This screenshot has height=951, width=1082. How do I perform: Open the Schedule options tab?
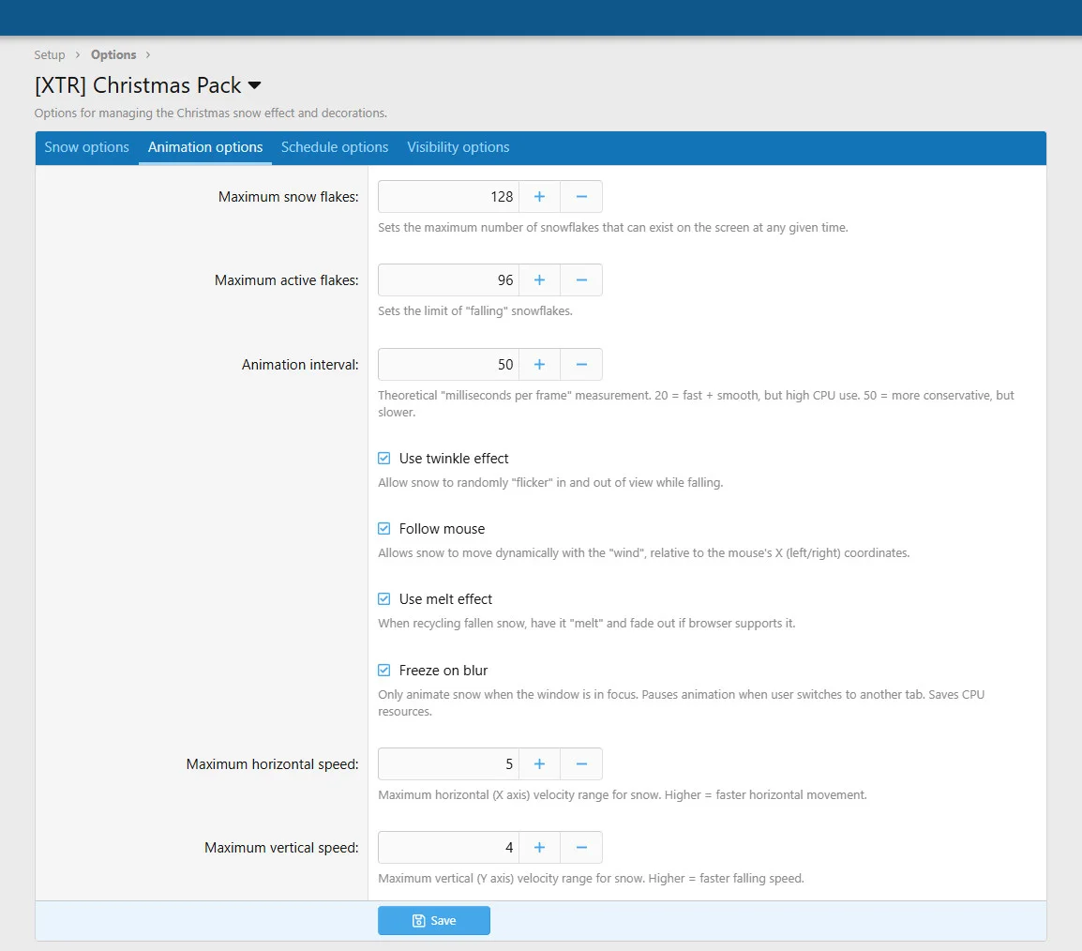pos(335,147)
